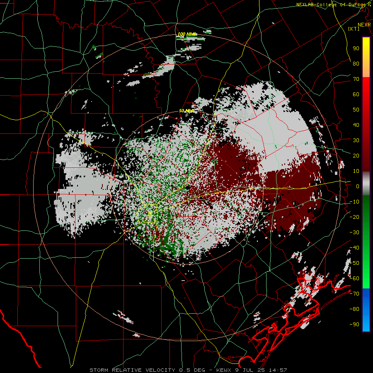This screenshot has width=373, height=373.
Task: Click the positive "30" velocity scale label
Action: (356, 140)
